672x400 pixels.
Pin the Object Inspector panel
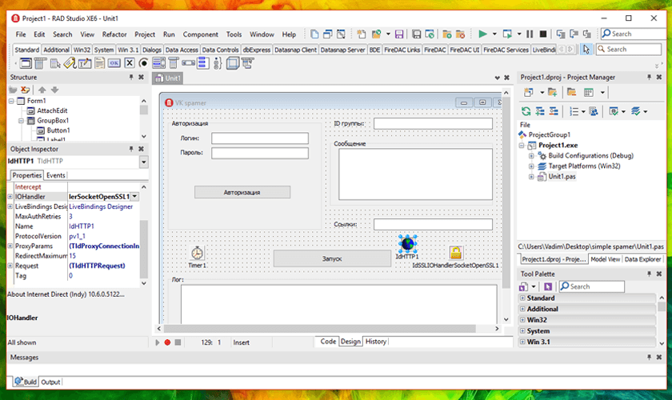[131, 149]
